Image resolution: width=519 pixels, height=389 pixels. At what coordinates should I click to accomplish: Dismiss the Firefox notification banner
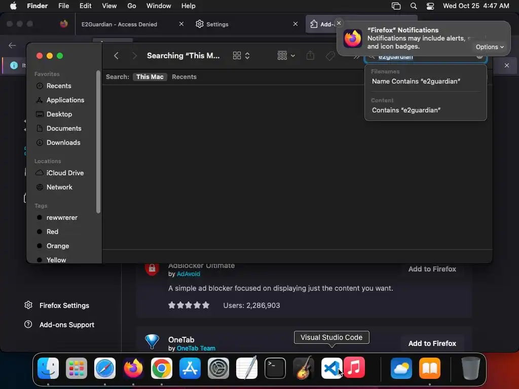[x=339, y=23]
